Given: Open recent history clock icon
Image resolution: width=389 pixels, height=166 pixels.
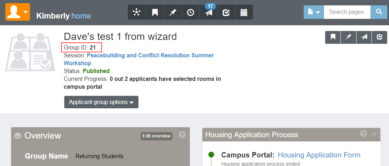Looking at the screenshot, I should [x=191, y=12].
